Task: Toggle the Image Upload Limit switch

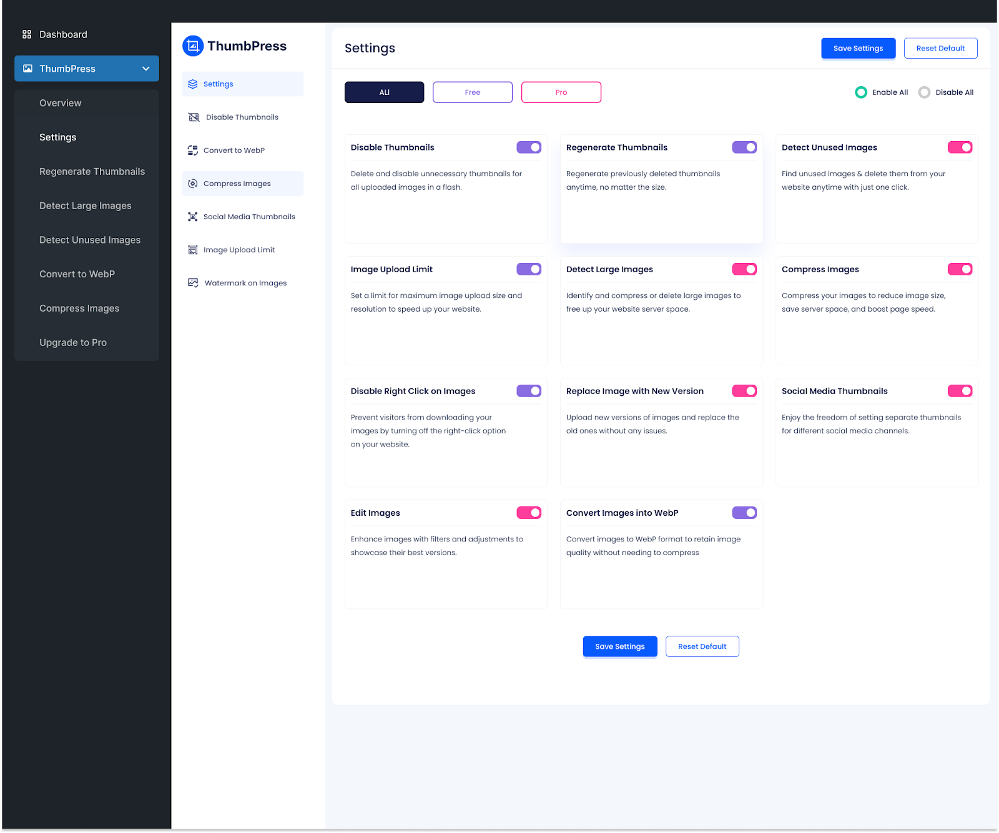Action: [x=529, y=269]
